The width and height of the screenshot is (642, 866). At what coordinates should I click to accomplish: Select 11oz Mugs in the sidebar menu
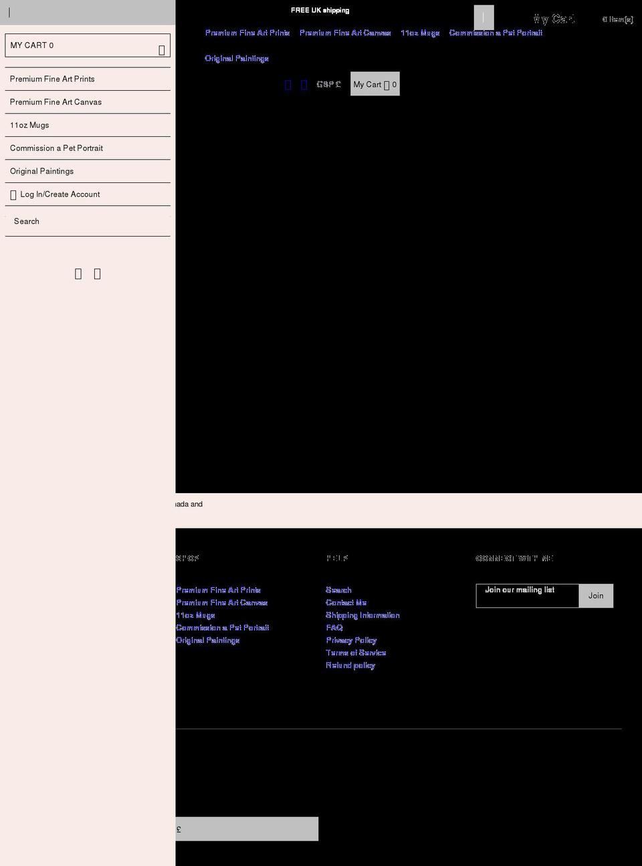(29, 125)
